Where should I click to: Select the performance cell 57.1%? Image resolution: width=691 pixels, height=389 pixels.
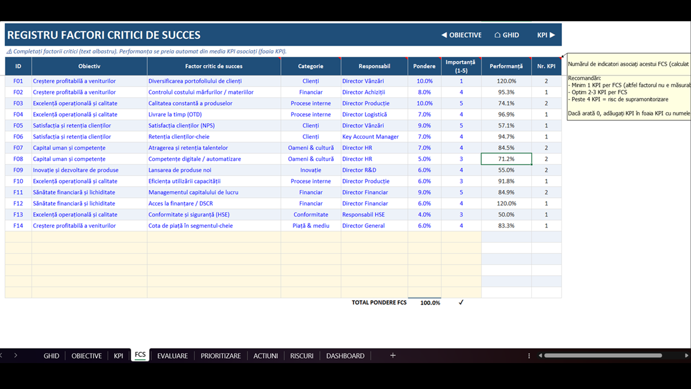coord(506,125)
